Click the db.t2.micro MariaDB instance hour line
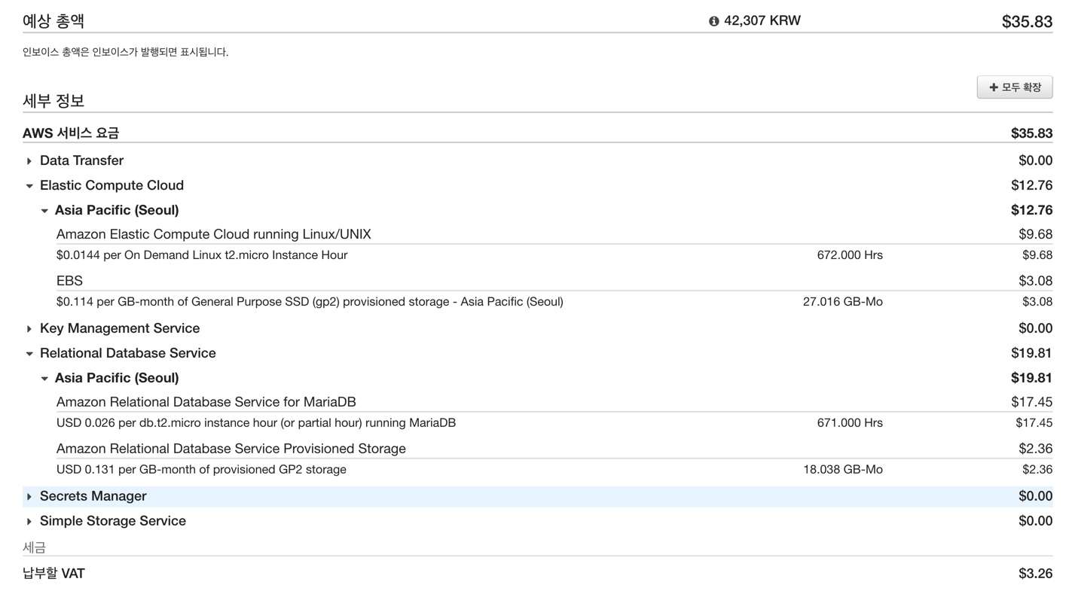Viewport: 1066px width, 594px height. [x=255, y=423]
